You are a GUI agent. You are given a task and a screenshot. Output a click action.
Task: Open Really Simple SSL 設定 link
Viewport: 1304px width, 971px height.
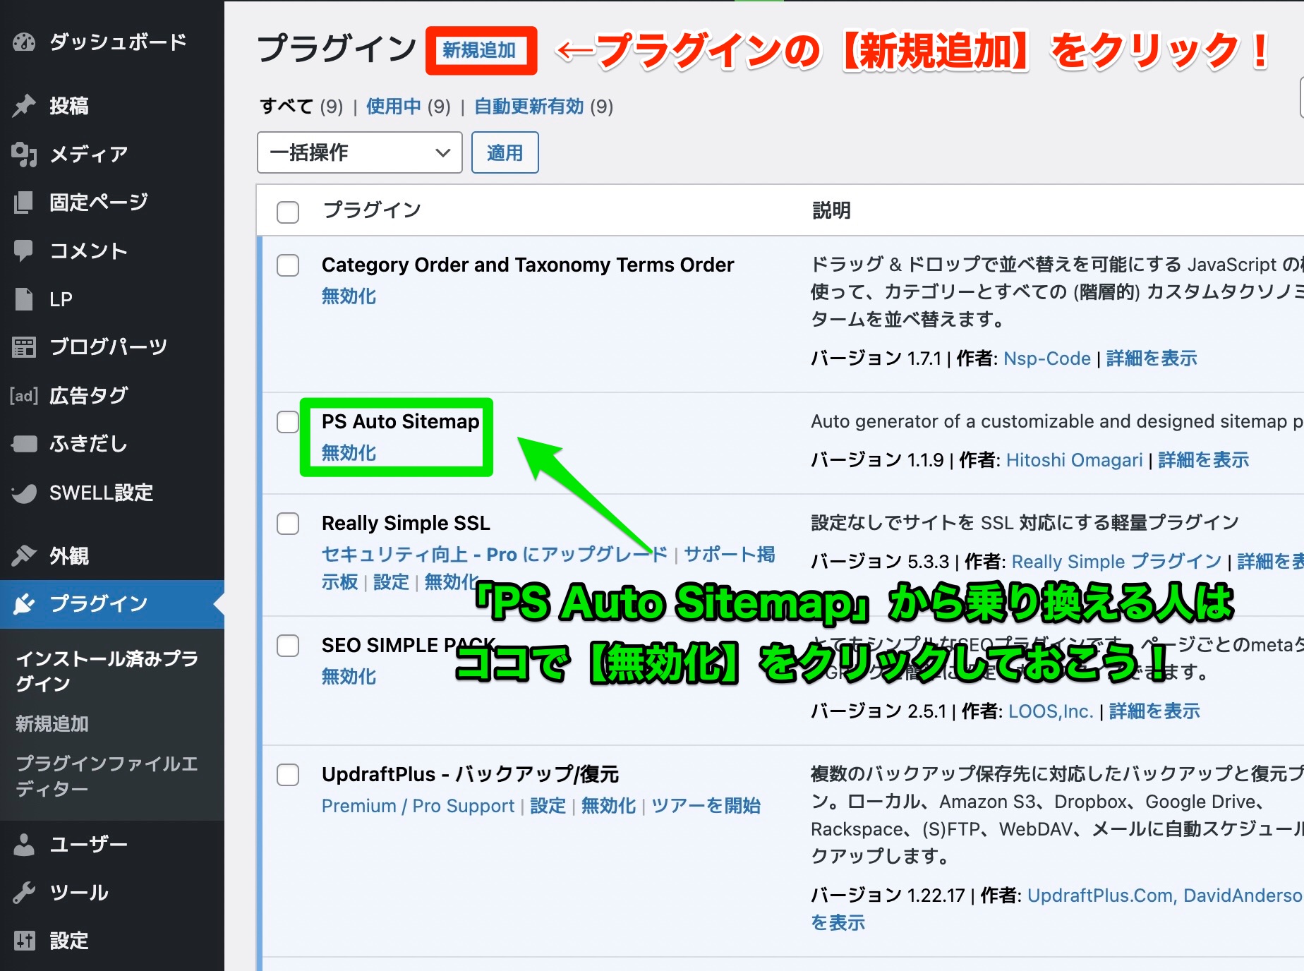(x=392, y=582)
